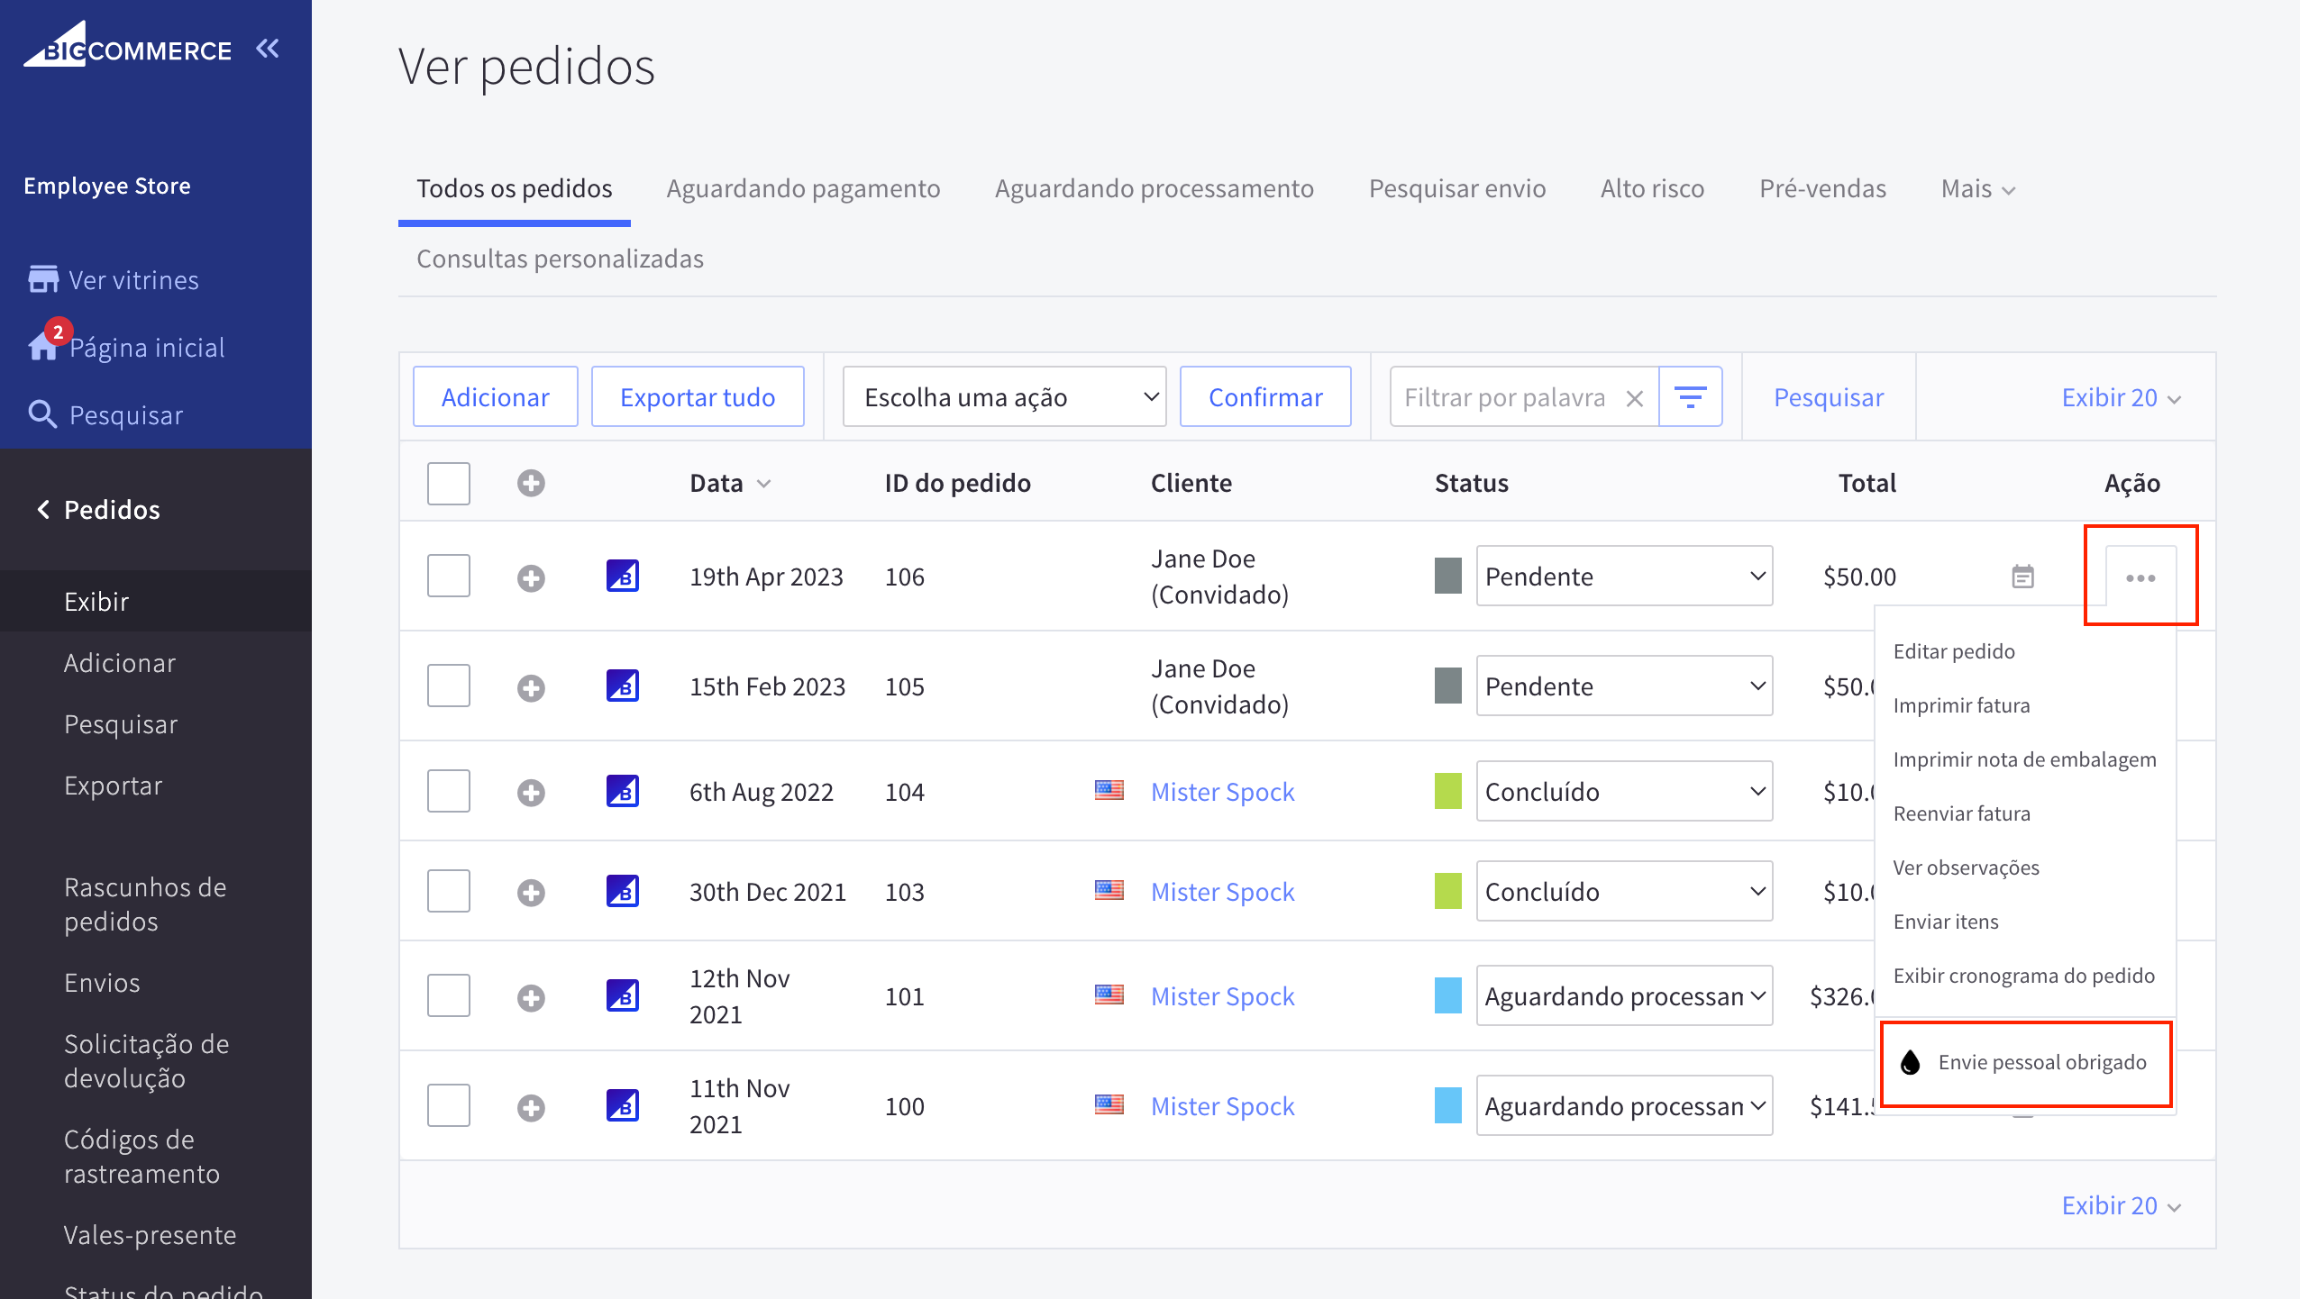Switch to the Alto risco tab
Screen dimensions: 2300x1299
[1653, 188]
